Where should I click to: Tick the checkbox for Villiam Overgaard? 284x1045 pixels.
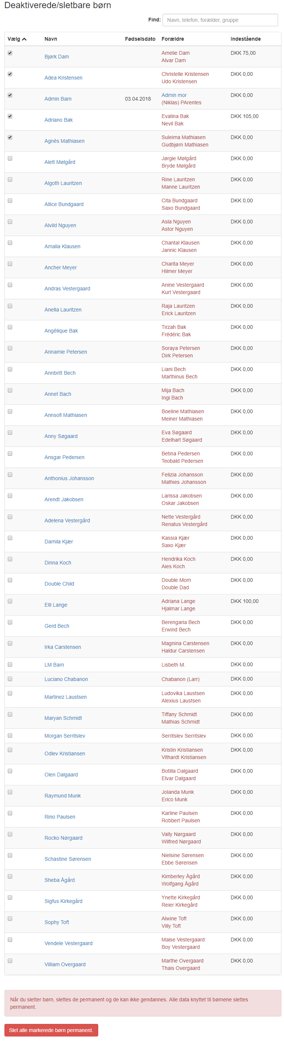10,961
